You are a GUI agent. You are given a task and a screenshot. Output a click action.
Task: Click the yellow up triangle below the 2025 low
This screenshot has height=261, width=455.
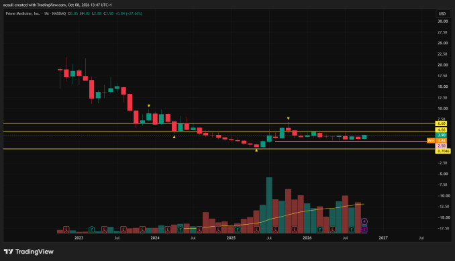(x=256, y=150)
